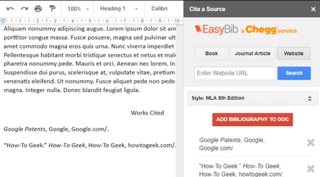The width and height of the screenshot is (320, 177).
Task: Click the Print icon
Action: pyautogui.click(x=38, y=9)
